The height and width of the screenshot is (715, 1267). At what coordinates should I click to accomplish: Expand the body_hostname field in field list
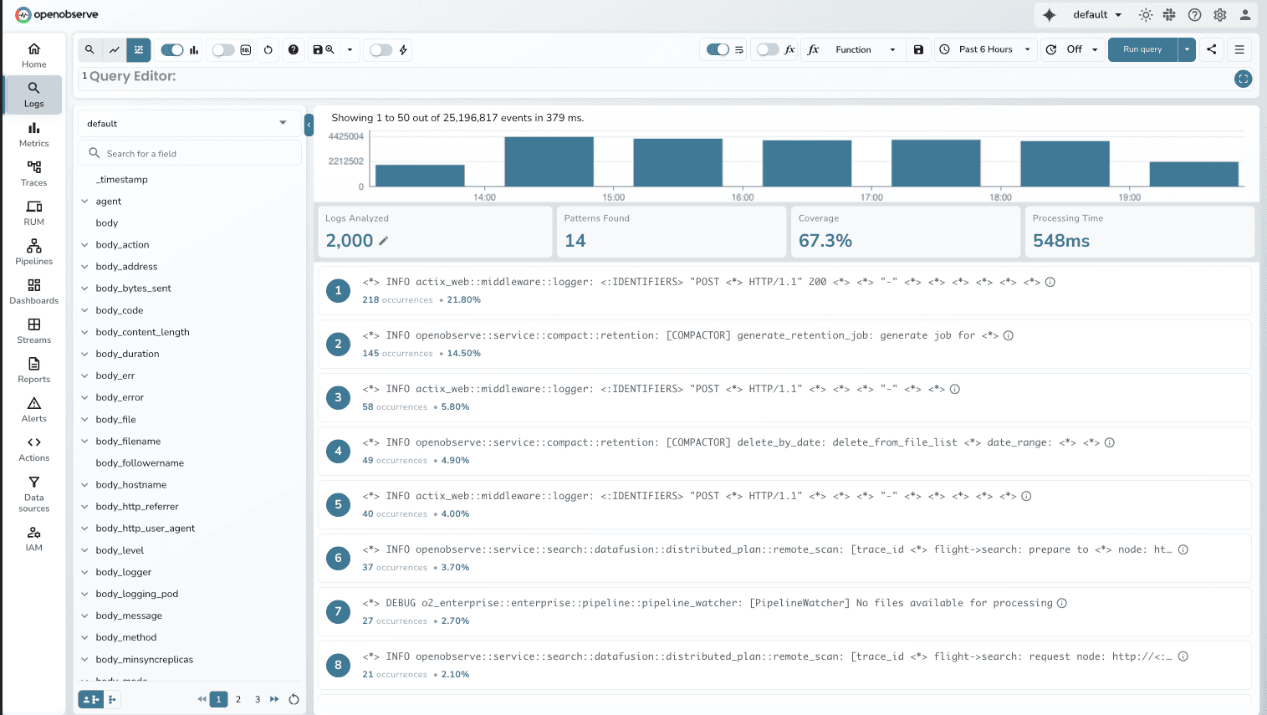tap(84, 484)
